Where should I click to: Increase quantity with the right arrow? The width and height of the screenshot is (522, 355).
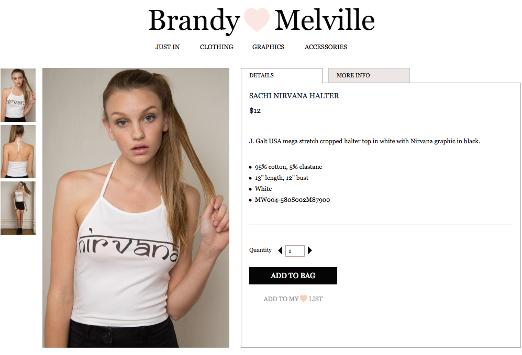tap(309, 250)
